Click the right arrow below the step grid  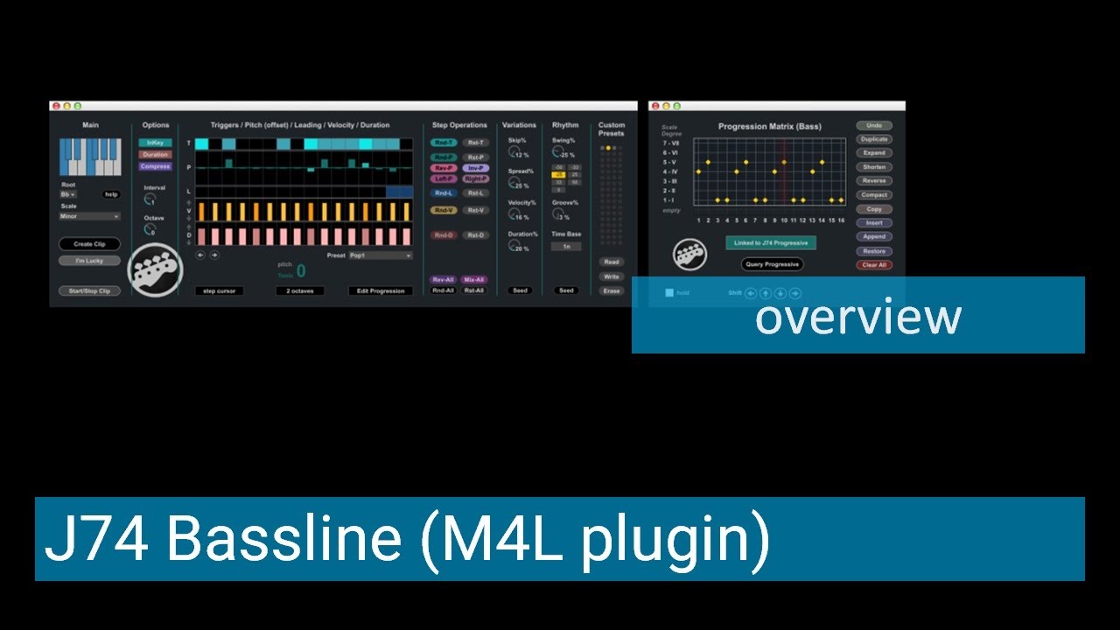point(214,255)
